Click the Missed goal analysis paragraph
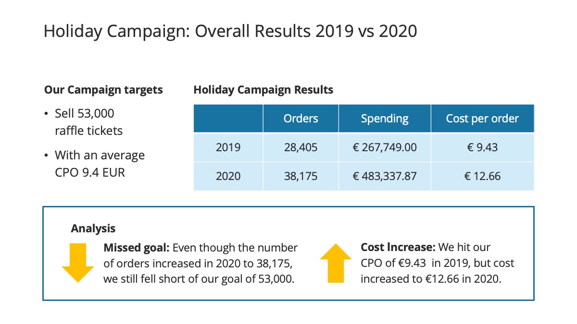 point(201,263)
